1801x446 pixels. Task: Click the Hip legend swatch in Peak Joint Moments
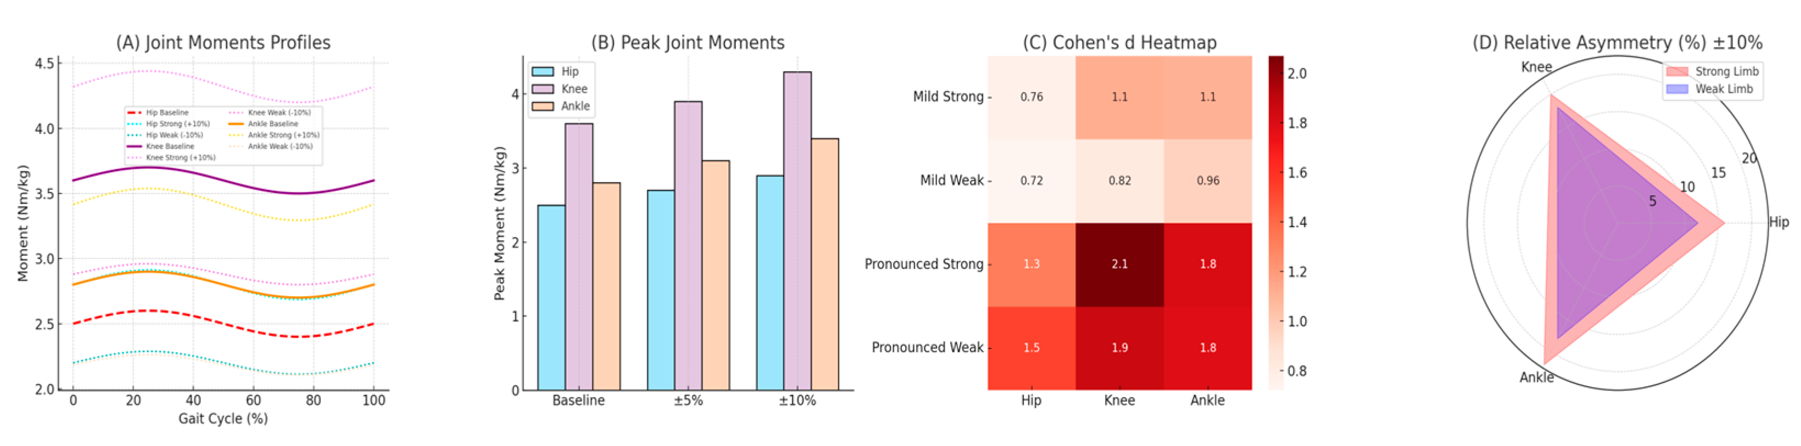543,71
